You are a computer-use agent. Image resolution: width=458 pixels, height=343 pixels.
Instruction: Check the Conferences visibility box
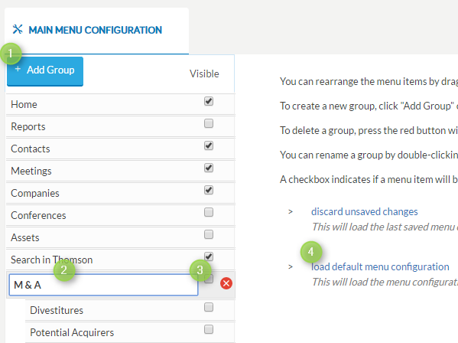[x=209, y=212]
